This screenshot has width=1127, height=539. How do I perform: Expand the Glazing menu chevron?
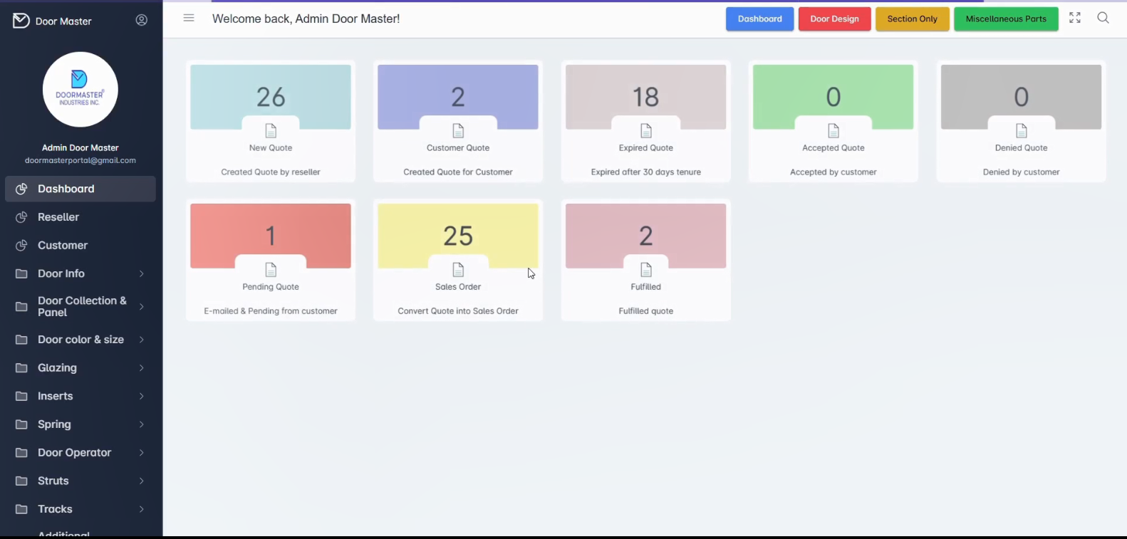tap(141, 368)
